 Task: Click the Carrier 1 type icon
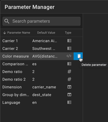(69, 41)
